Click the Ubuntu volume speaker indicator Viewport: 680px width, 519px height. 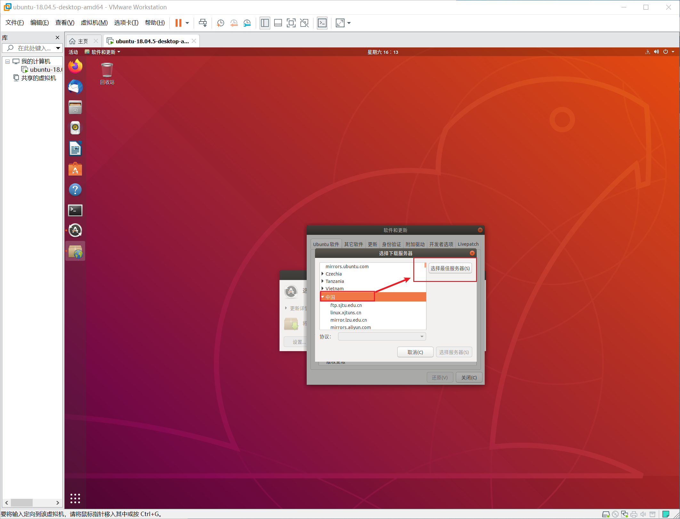[x=656, y=52]
